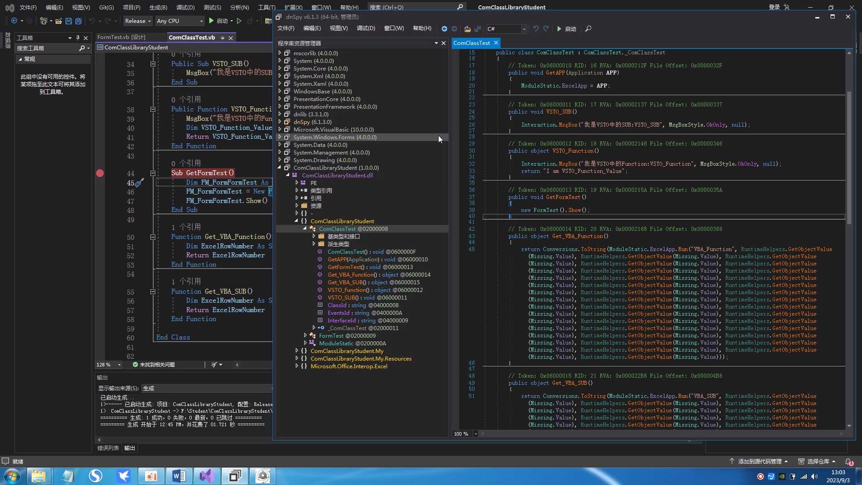Viewport: 862px width, 485px height.
Task: Collapse the VSTO_SUB code outline box
Action: (x=153, y=64)
